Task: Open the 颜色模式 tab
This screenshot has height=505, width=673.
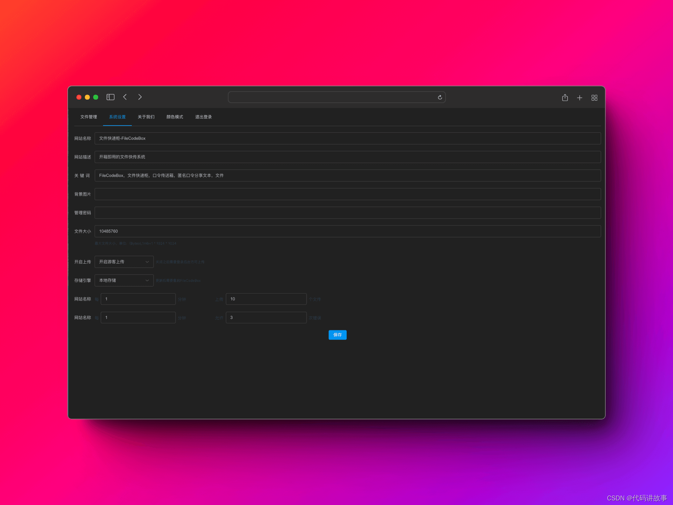Action: pos(175,117)
